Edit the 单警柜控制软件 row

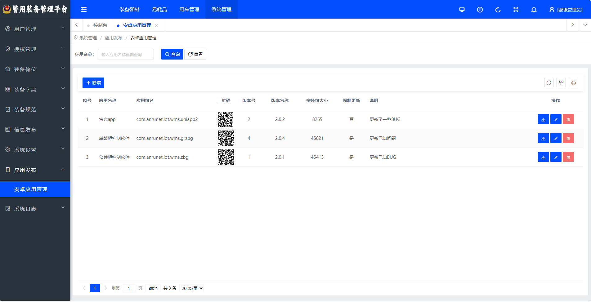(556, 138)
